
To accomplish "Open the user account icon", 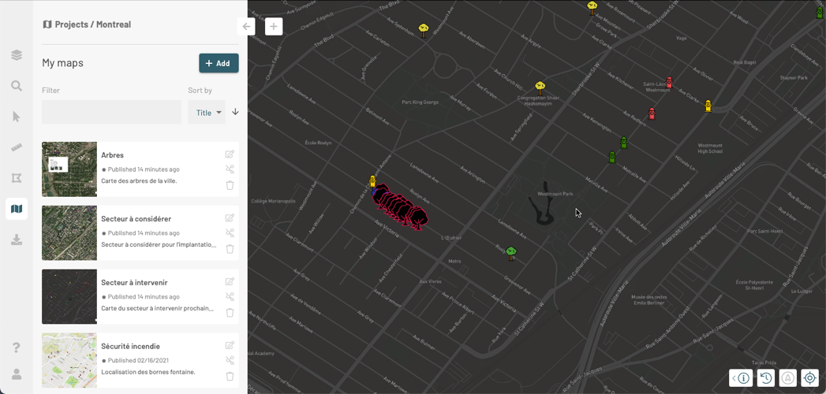I will 17,374.
